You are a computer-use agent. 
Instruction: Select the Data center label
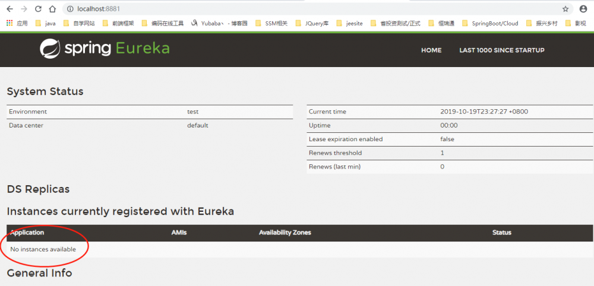click(x=26, y=126)
